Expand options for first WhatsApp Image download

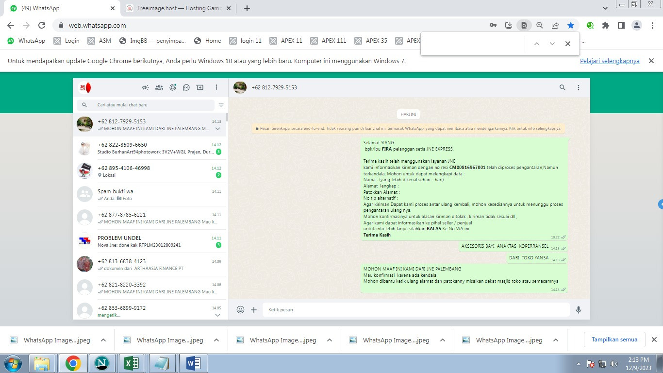103,340
